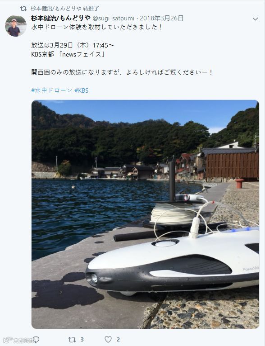Enlarge the underwater drone harbor photo
265x346 pixels.
coord(145,214)
